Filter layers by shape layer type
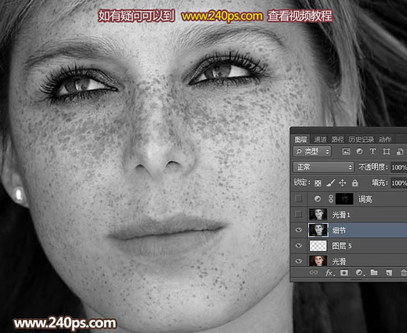 (x=387, y=151)
